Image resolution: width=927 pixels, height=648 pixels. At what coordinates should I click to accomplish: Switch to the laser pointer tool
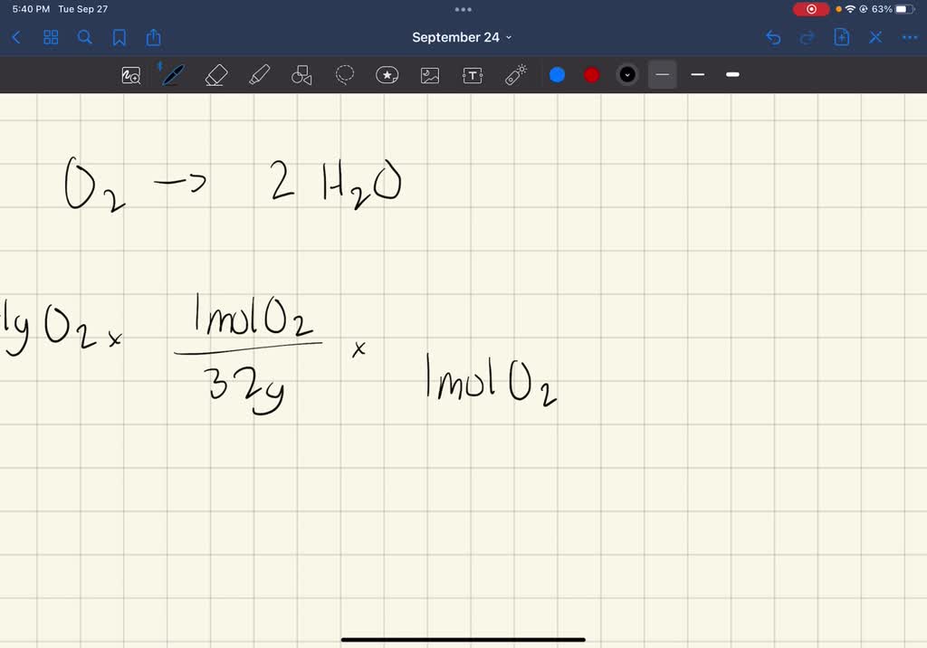click(514, 75)
